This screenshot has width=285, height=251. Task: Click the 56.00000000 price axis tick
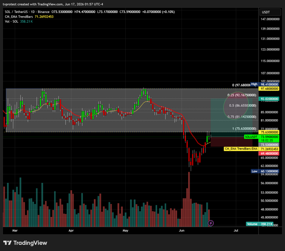269,183
